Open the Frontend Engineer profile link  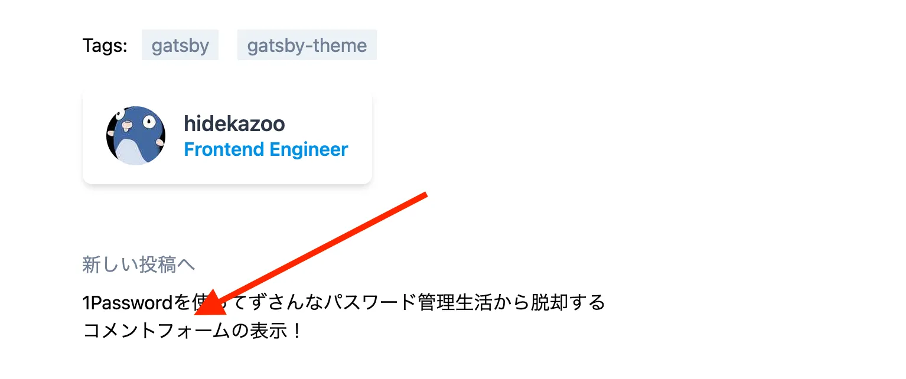click(265, 149)
